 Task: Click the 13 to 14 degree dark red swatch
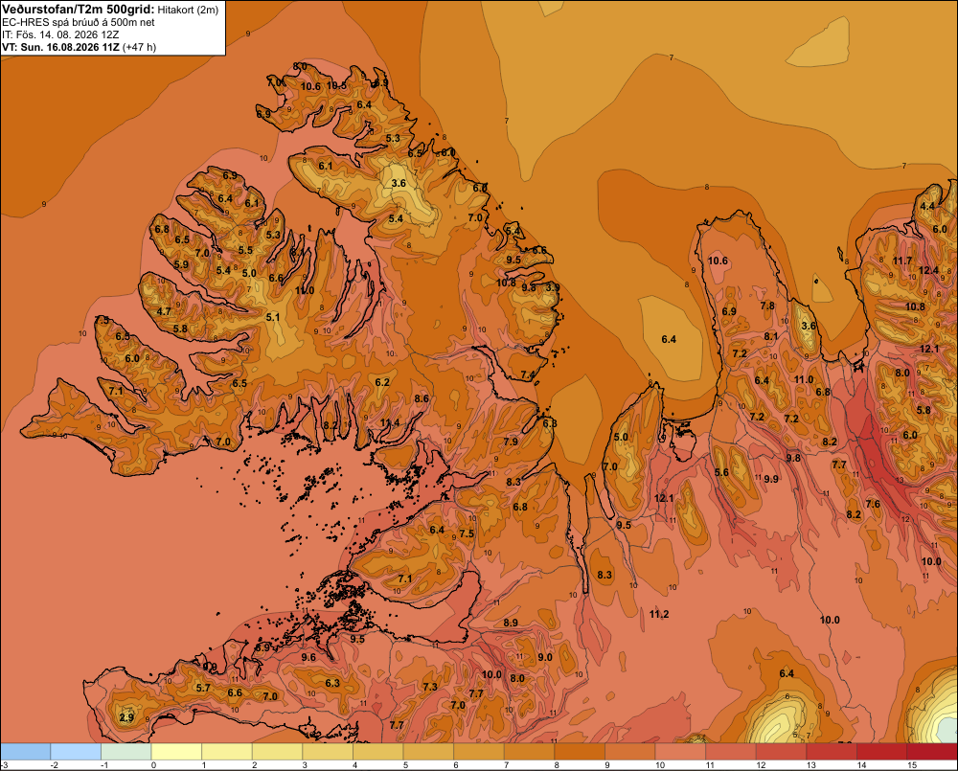point(832,752)
